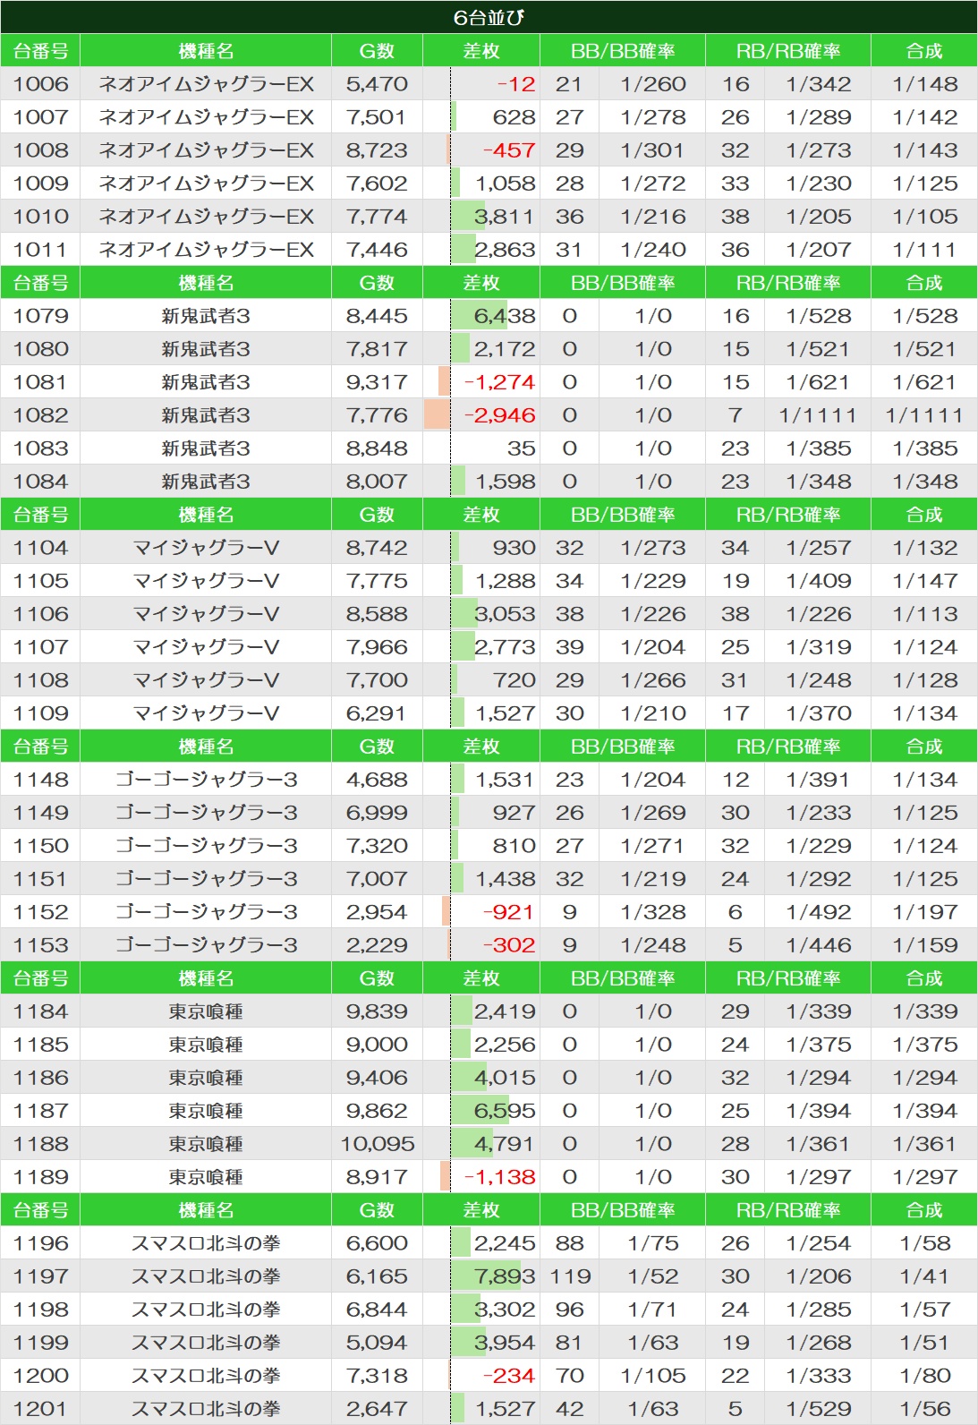Select composite 1/159 in row 1153
This screenshot has height=1425, width=978.
[925, 945]
